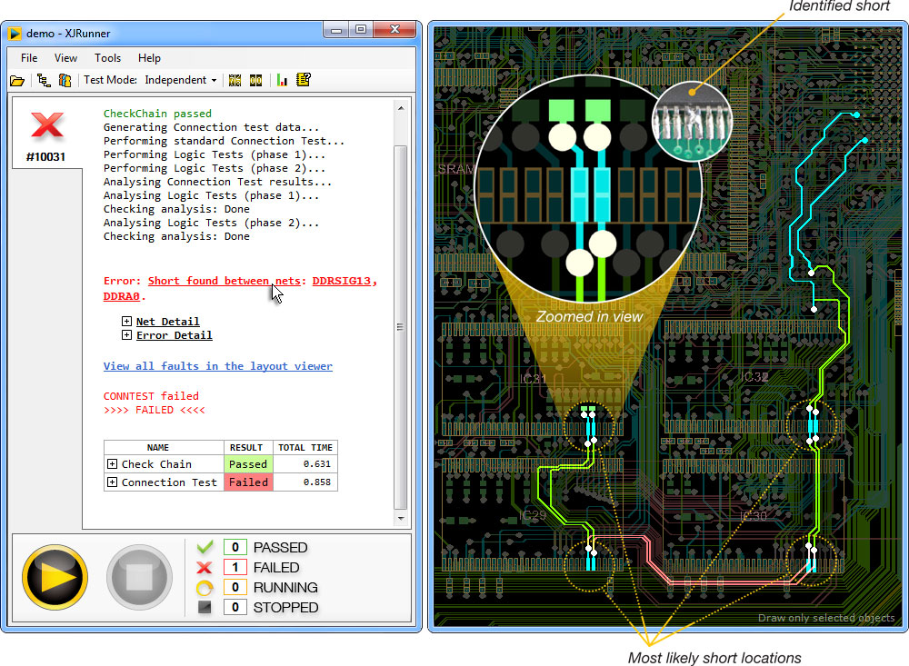Click the output log scrollbar up arrow
This screenshot has width=909, height=666.
click(401, 108)
